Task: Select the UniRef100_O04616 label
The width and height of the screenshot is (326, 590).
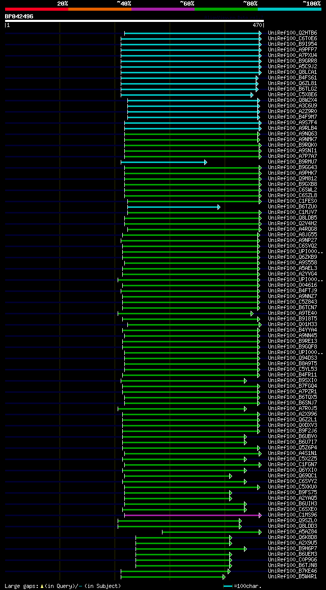Action: click(292, 285)
